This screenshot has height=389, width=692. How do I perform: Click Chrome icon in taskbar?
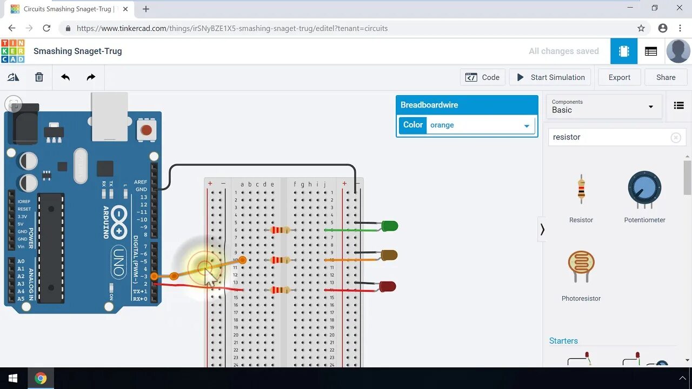tap(41, 378)
